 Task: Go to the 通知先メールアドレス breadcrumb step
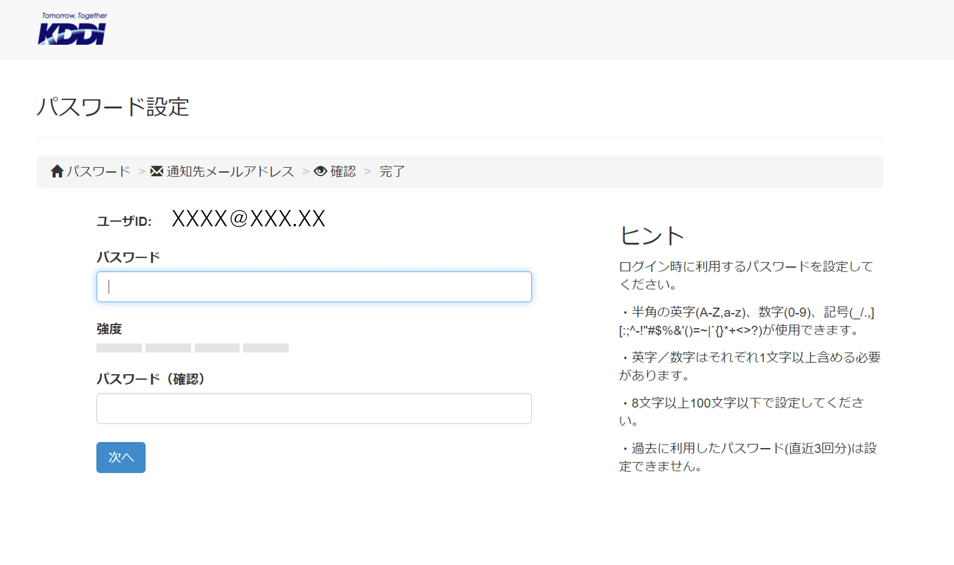pos(230,172)
